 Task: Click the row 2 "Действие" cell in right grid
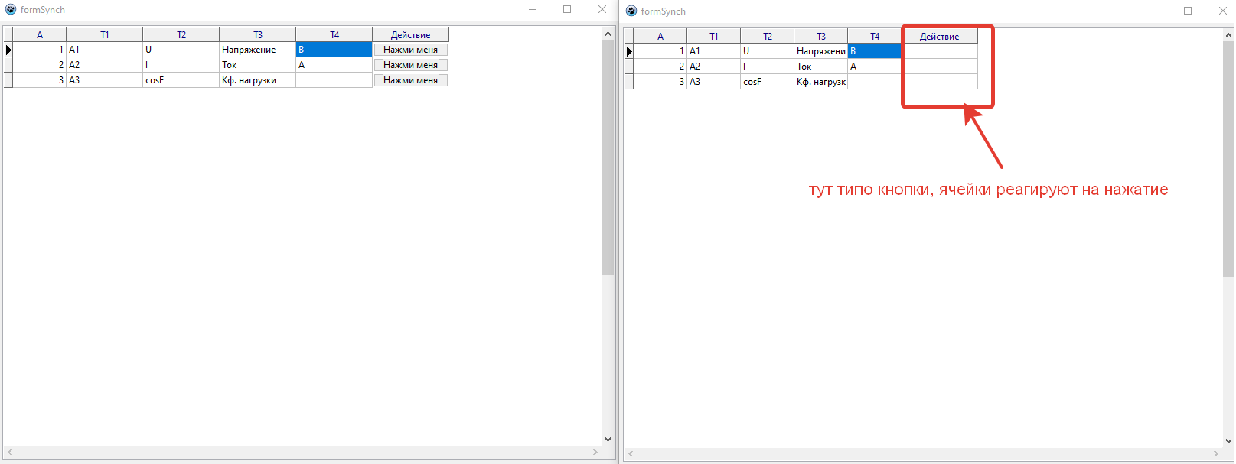939,67
